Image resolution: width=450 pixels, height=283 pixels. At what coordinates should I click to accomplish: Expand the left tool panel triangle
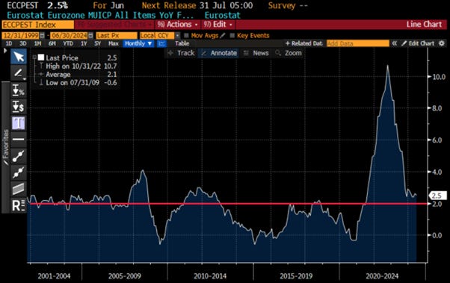5,51
